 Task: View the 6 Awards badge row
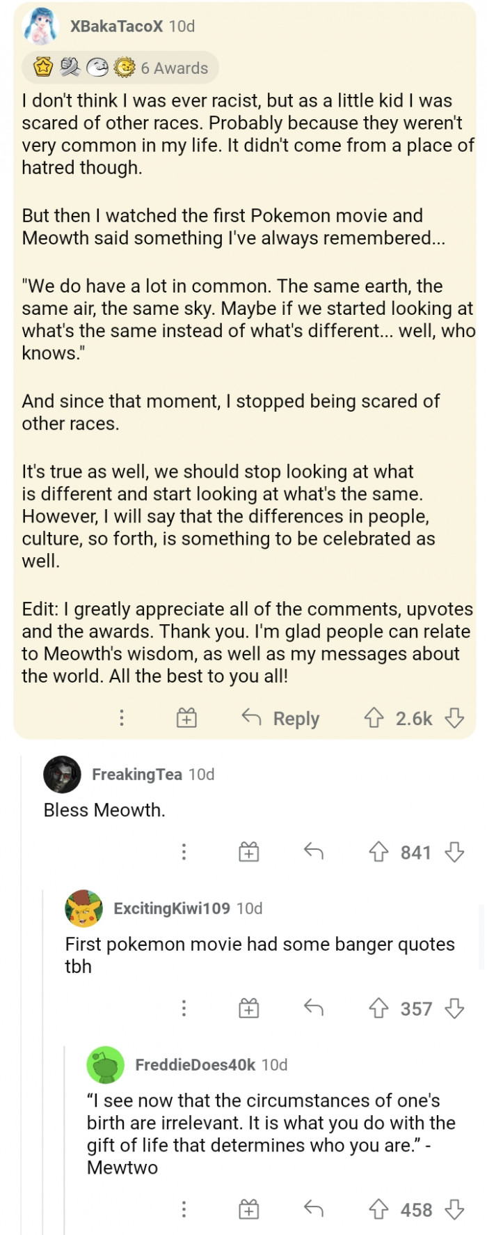pyautogui.click(x=120, y=68)
